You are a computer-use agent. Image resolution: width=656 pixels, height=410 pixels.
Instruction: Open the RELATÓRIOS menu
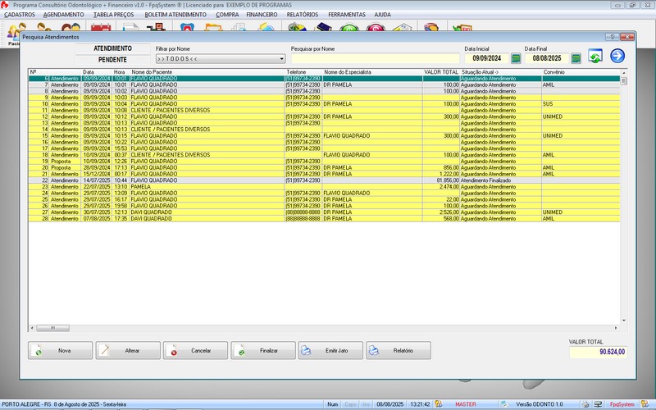coord(303,15)
